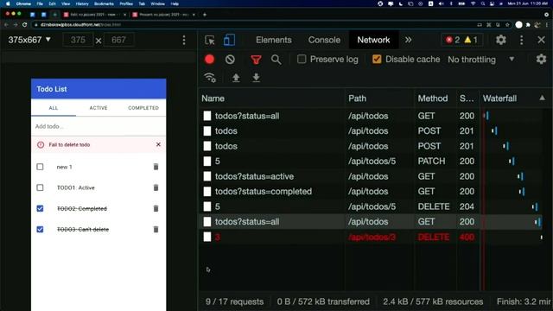Delete the 'new 1' todo trash icon
The height and width of the screenshot is (311, 553).
tap(156, 167)
